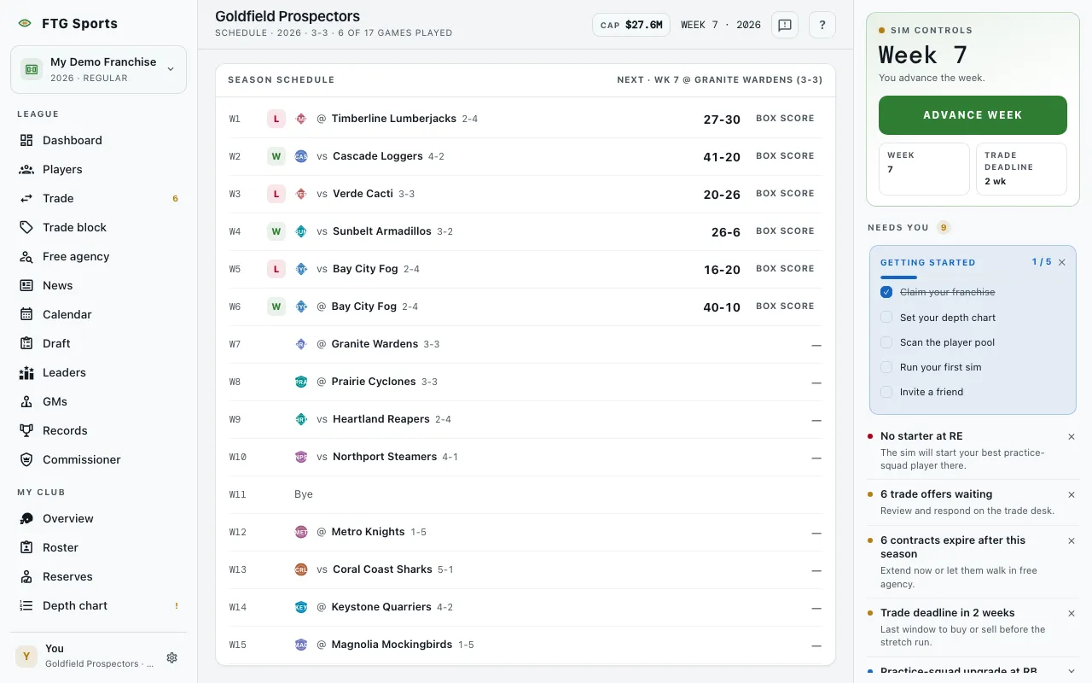Screen dimensions: 1092x683
Task: Click the Cascade Loggers team logo
Action: pyautogui.click(x=301, y=156)
